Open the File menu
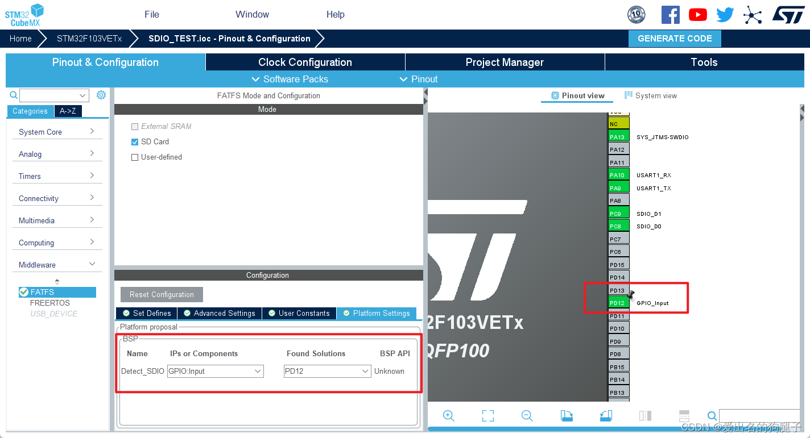Viewport: 810px width, 438px height. pos(152,14)
